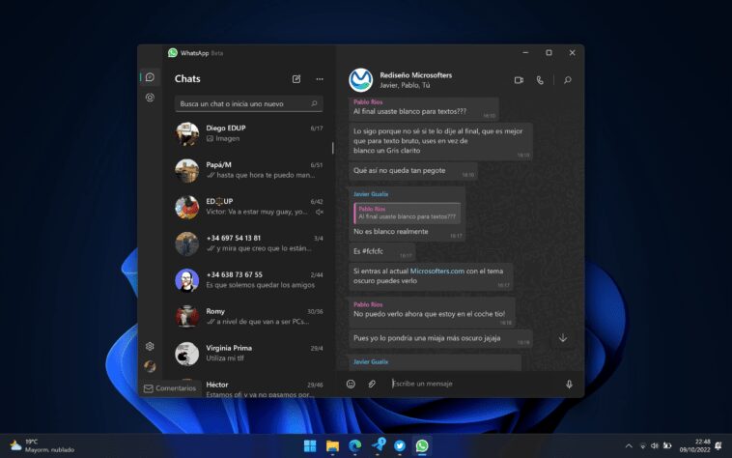
Task: Search inside the Rediseño Microsofters conversation
Action: [568, 80]
